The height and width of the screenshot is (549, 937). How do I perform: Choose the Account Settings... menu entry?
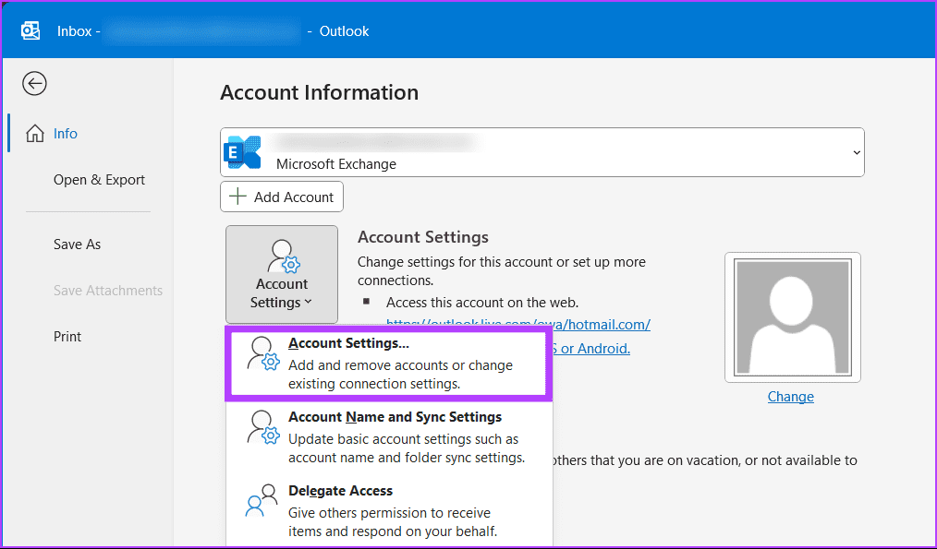388,364
